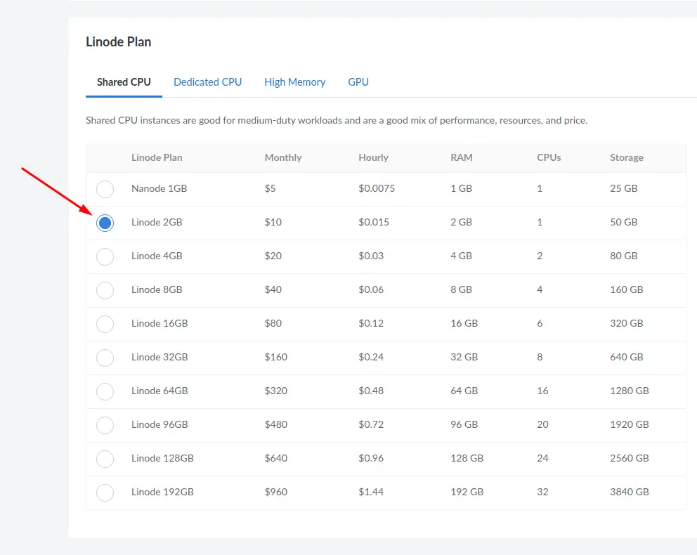Click the Linode 128GB plan name
This screenshot has width=697, height=555.
163,459
